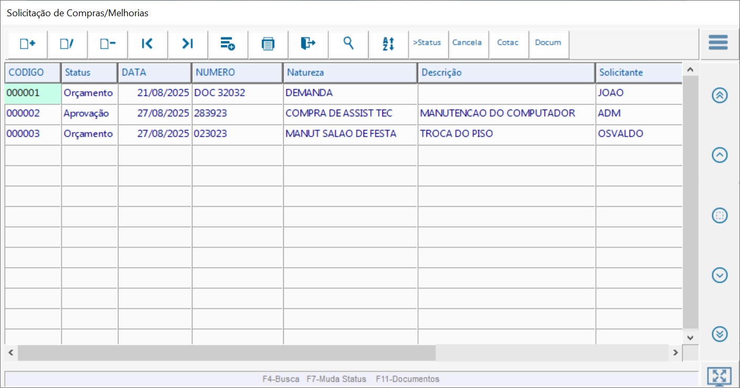
Task: Select the row with code 000002
Action: click(x=23, y=113)
